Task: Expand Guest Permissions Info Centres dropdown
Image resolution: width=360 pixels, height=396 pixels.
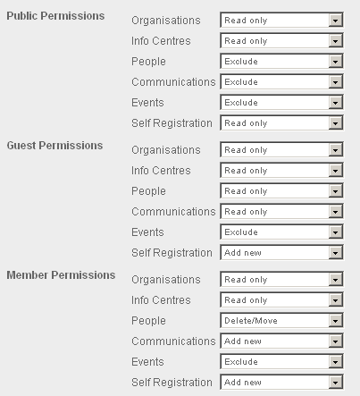Action: tap(281, 171)
